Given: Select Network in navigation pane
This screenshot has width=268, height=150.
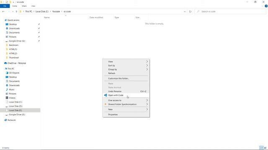Looking at the screenshot, I should pyautogui.click(x=11, y=120).
